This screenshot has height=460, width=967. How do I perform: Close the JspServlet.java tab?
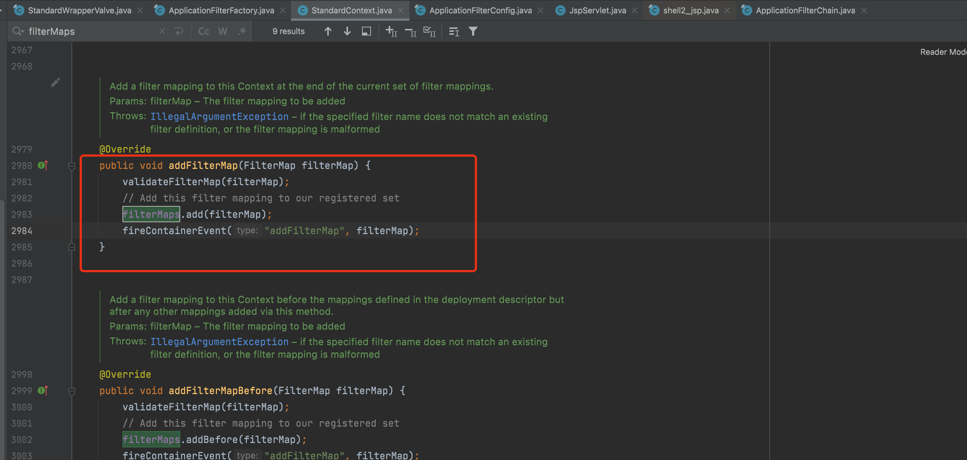[635, 10]
